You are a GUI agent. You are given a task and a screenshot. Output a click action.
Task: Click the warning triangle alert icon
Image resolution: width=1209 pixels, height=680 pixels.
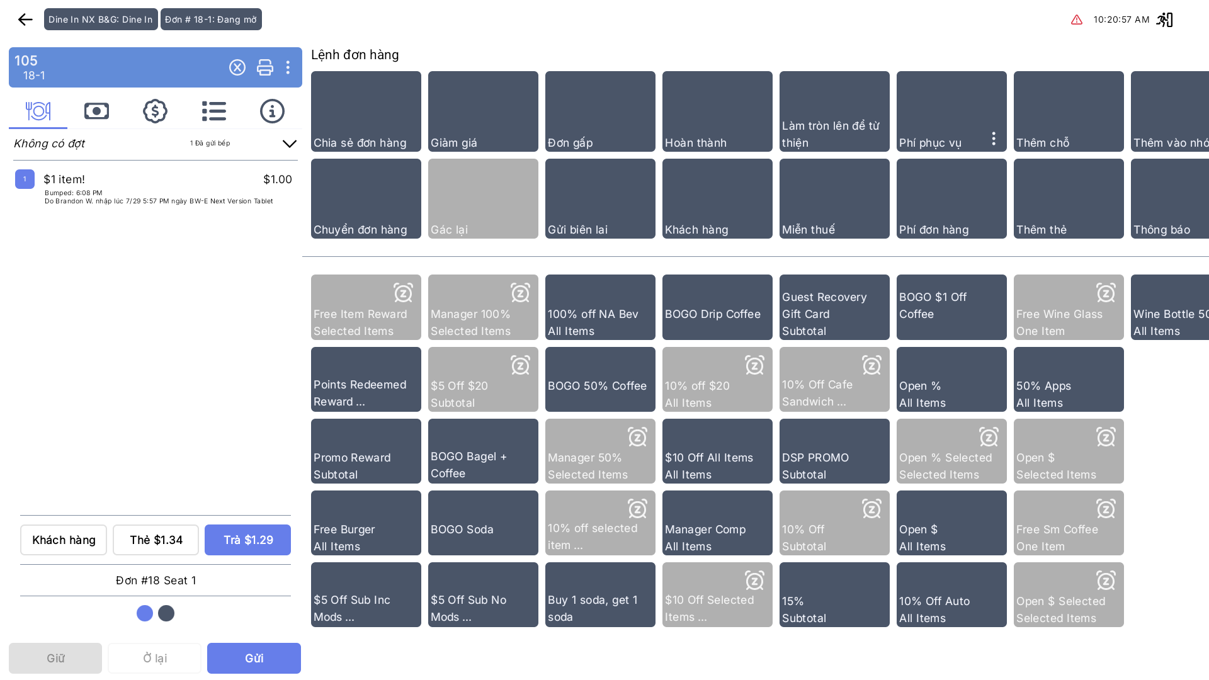pos(1077,20)
